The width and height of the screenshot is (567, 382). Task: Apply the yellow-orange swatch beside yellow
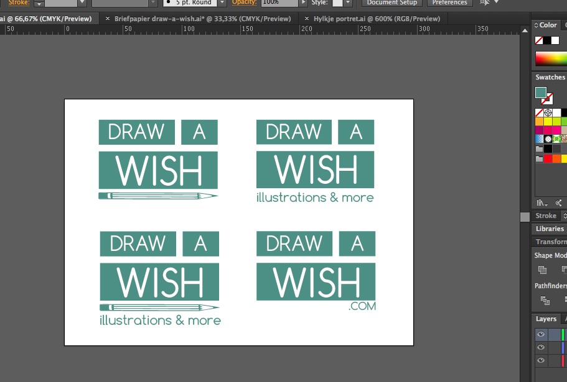(539, 121)
